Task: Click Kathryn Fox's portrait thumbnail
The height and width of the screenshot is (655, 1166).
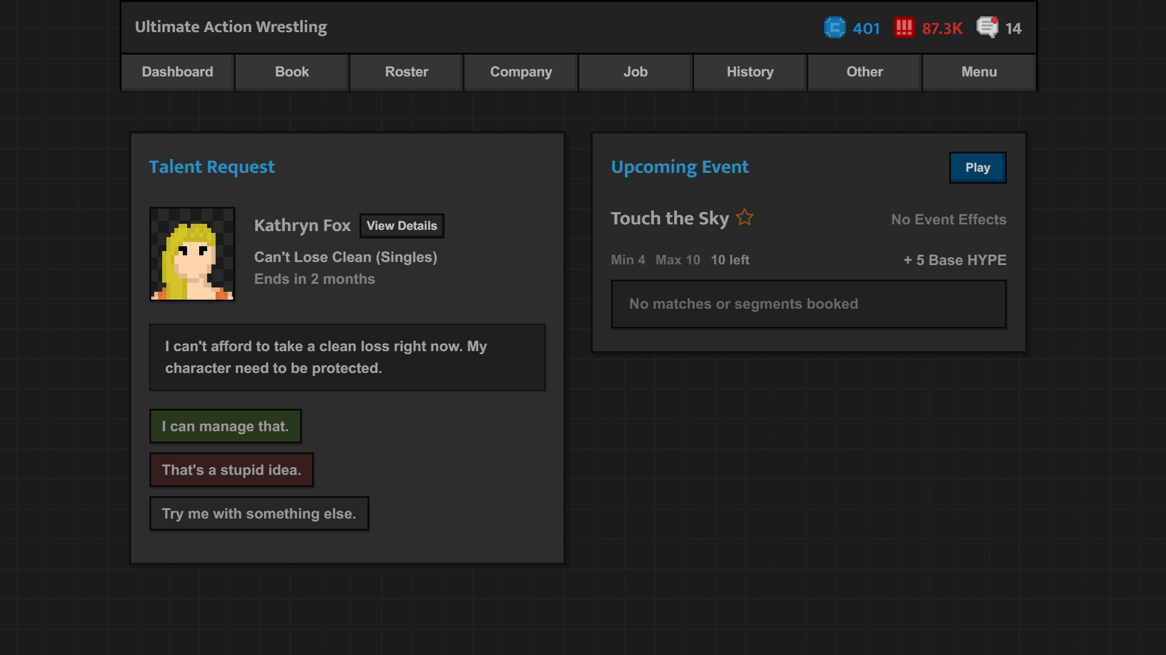Action: [x=192, y=254]
